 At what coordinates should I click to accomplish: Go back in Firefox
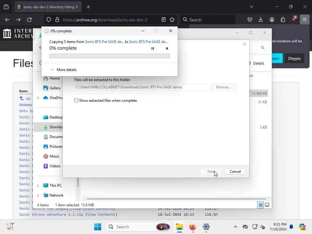coord(7,20)
